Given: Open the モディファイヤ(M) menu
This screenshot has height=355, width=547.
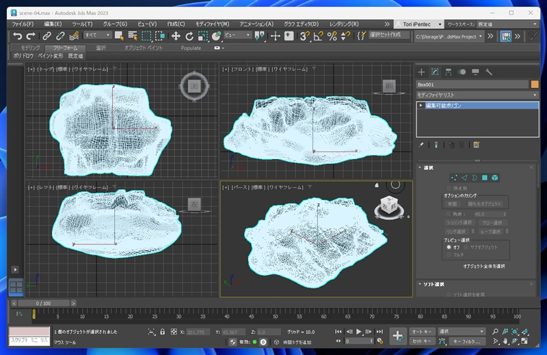Looking at the screenshot, I should [212, 24].
